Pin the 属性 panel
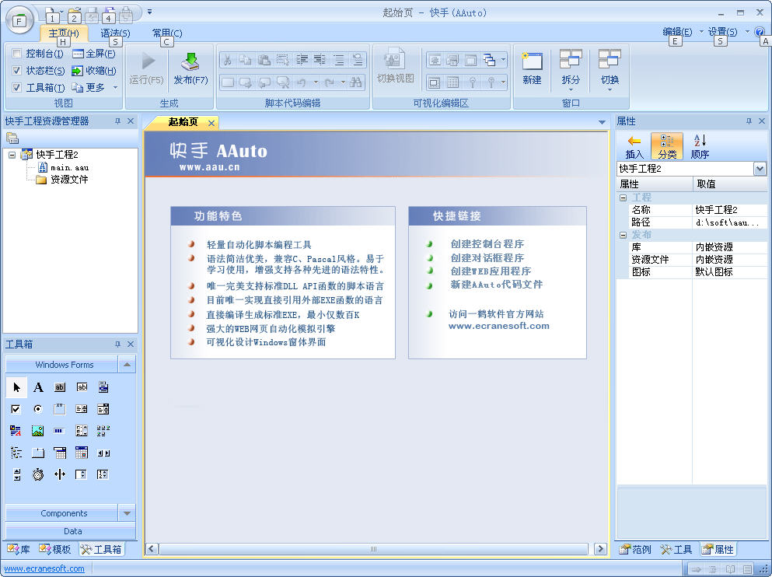772x577 pixels. tap(749, 121)
